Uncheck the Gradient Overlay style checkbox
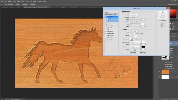The width and height of the screenshot is (178, 100). (106, 34)
